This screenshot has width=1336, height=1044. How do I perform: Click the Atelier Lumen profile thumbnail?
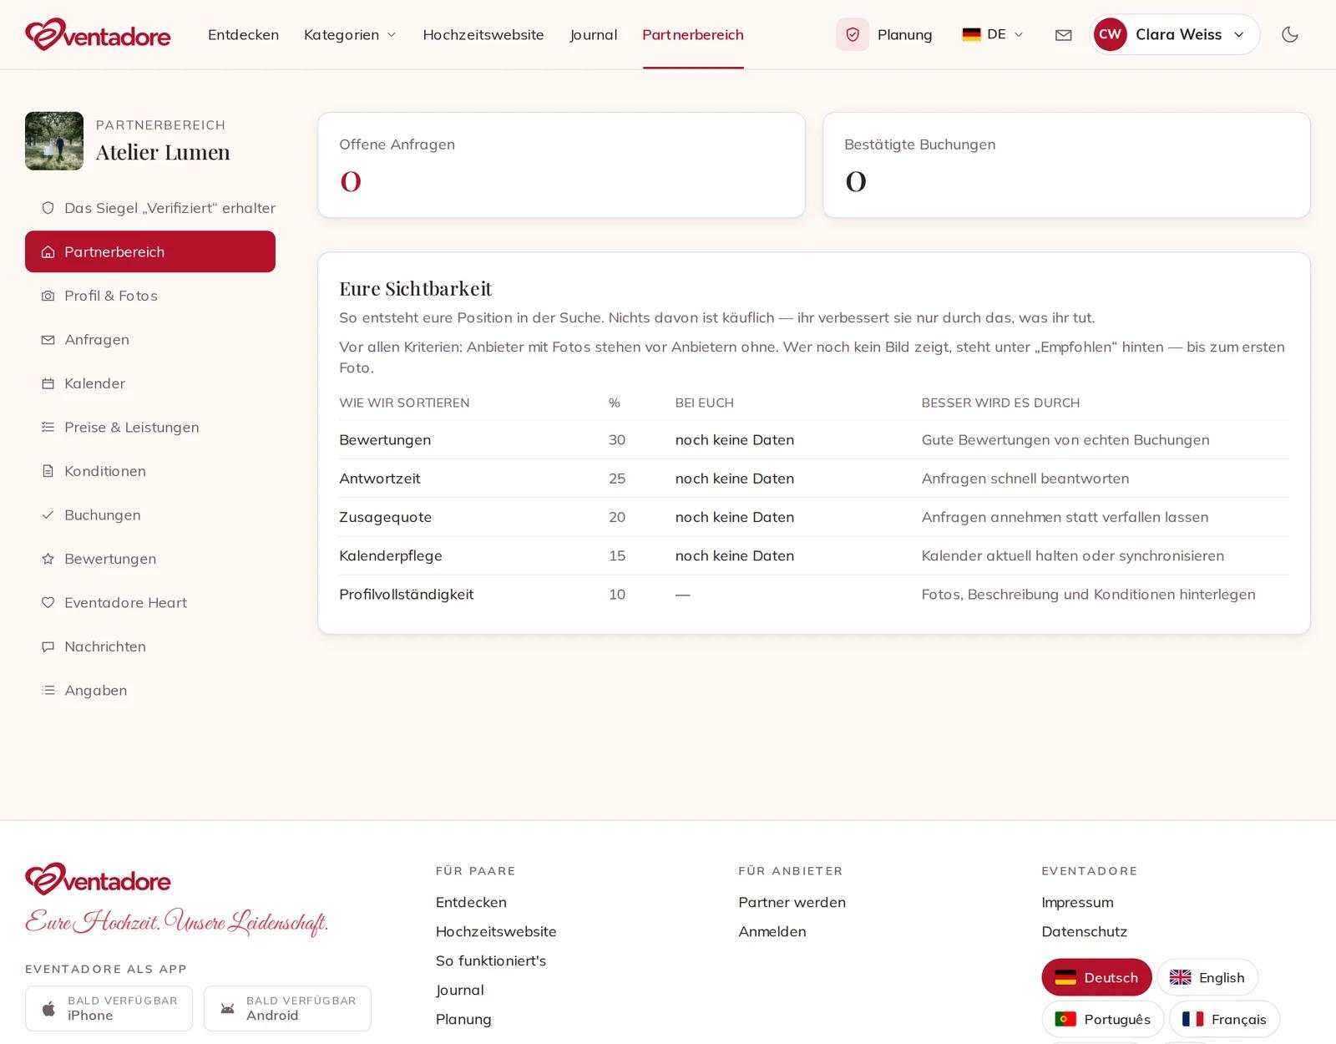point(54,141)
